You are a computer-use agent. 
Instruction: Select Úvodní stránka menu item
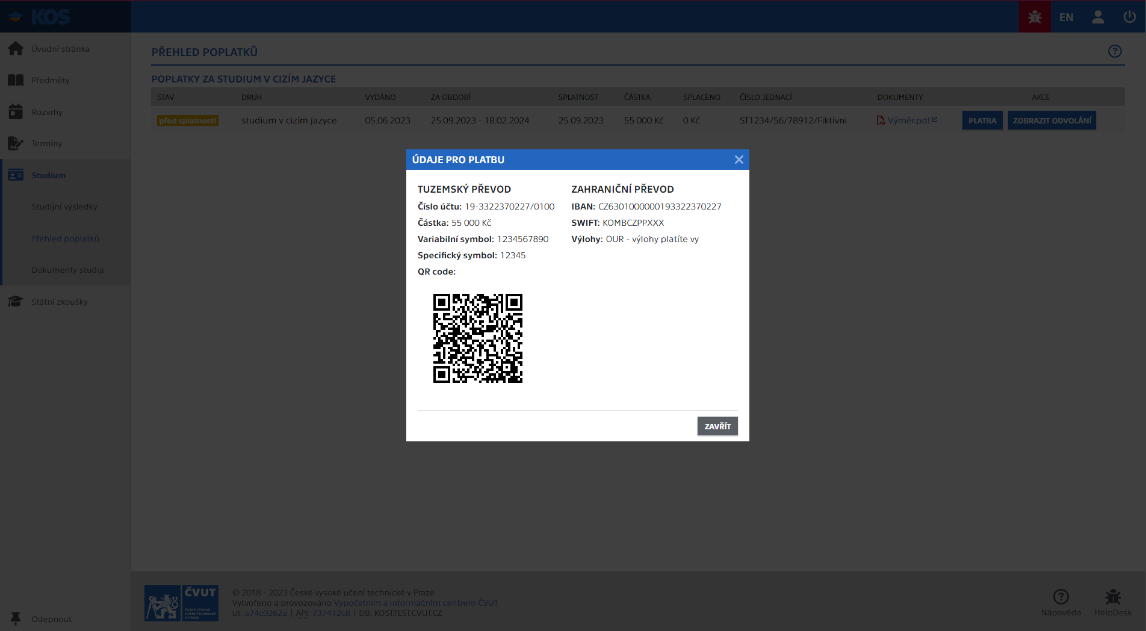point(66,49)
